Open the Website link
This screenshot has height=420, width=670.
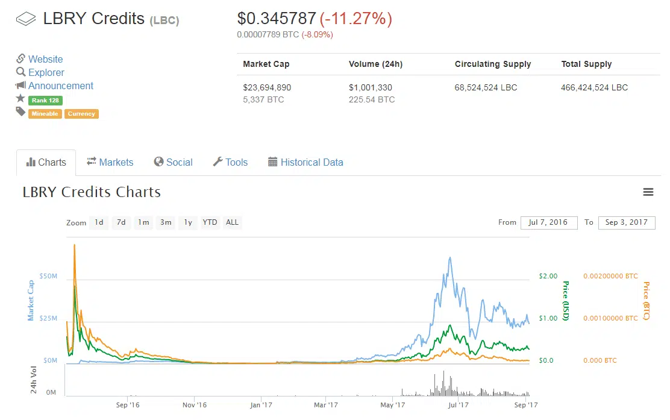(x=45, y=59)
